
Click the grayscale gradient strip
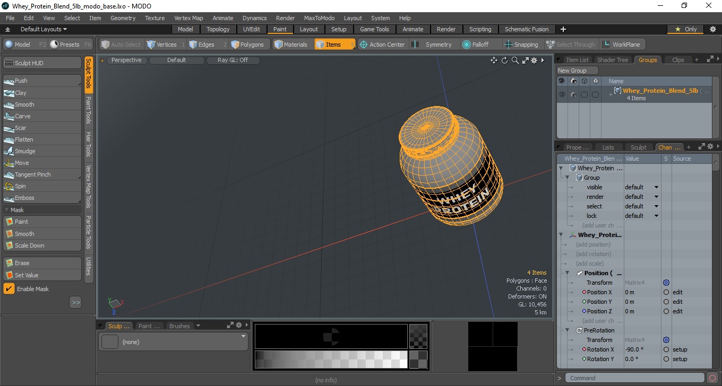point(331,359)
